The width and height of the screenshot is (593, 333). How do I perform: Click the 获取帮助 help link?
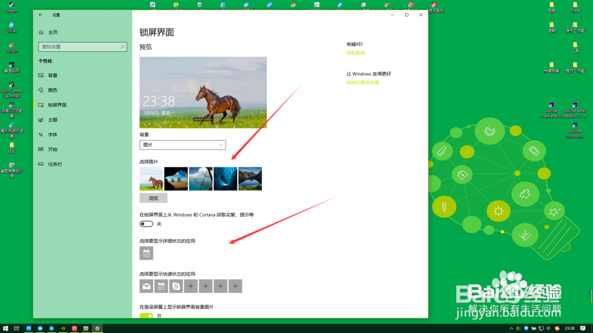(355, 53)
